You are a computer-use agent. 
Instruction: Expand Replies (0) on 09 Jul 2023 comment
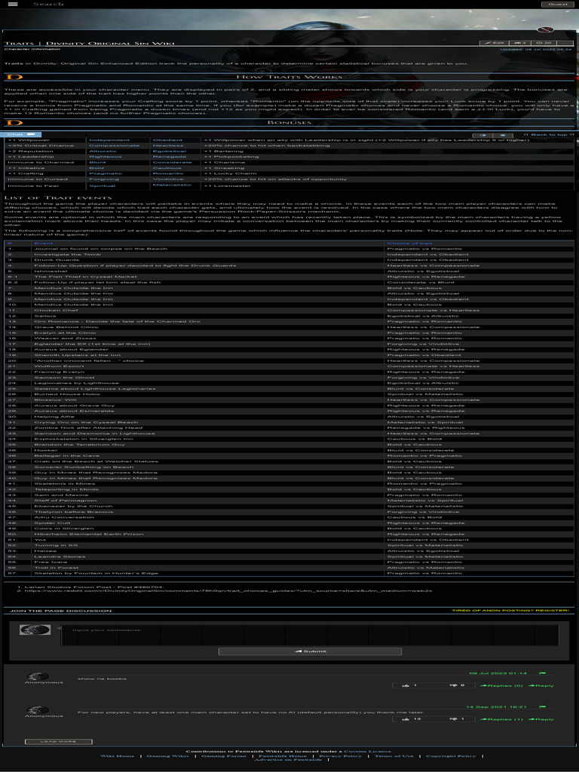(x=501, y=686)
